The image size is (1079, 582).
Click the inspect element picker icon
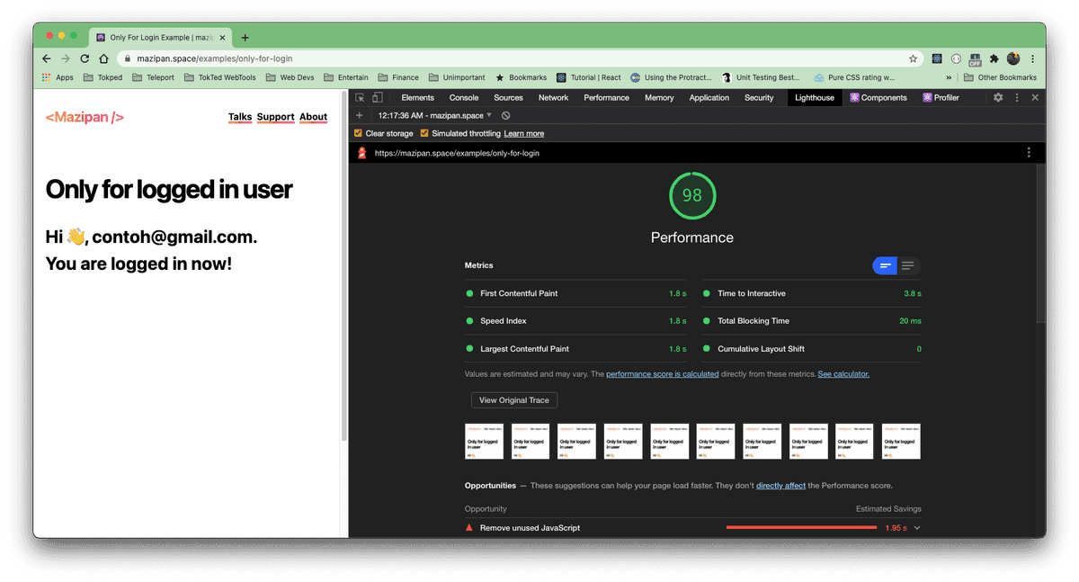pyautogui.click(x=360, y=97)
